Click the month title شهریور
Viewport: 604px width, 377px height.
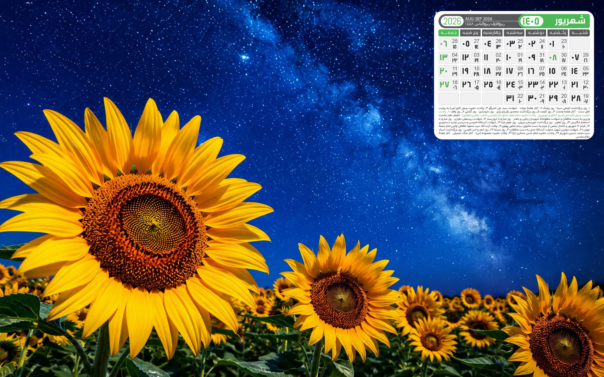coord(570,21)
